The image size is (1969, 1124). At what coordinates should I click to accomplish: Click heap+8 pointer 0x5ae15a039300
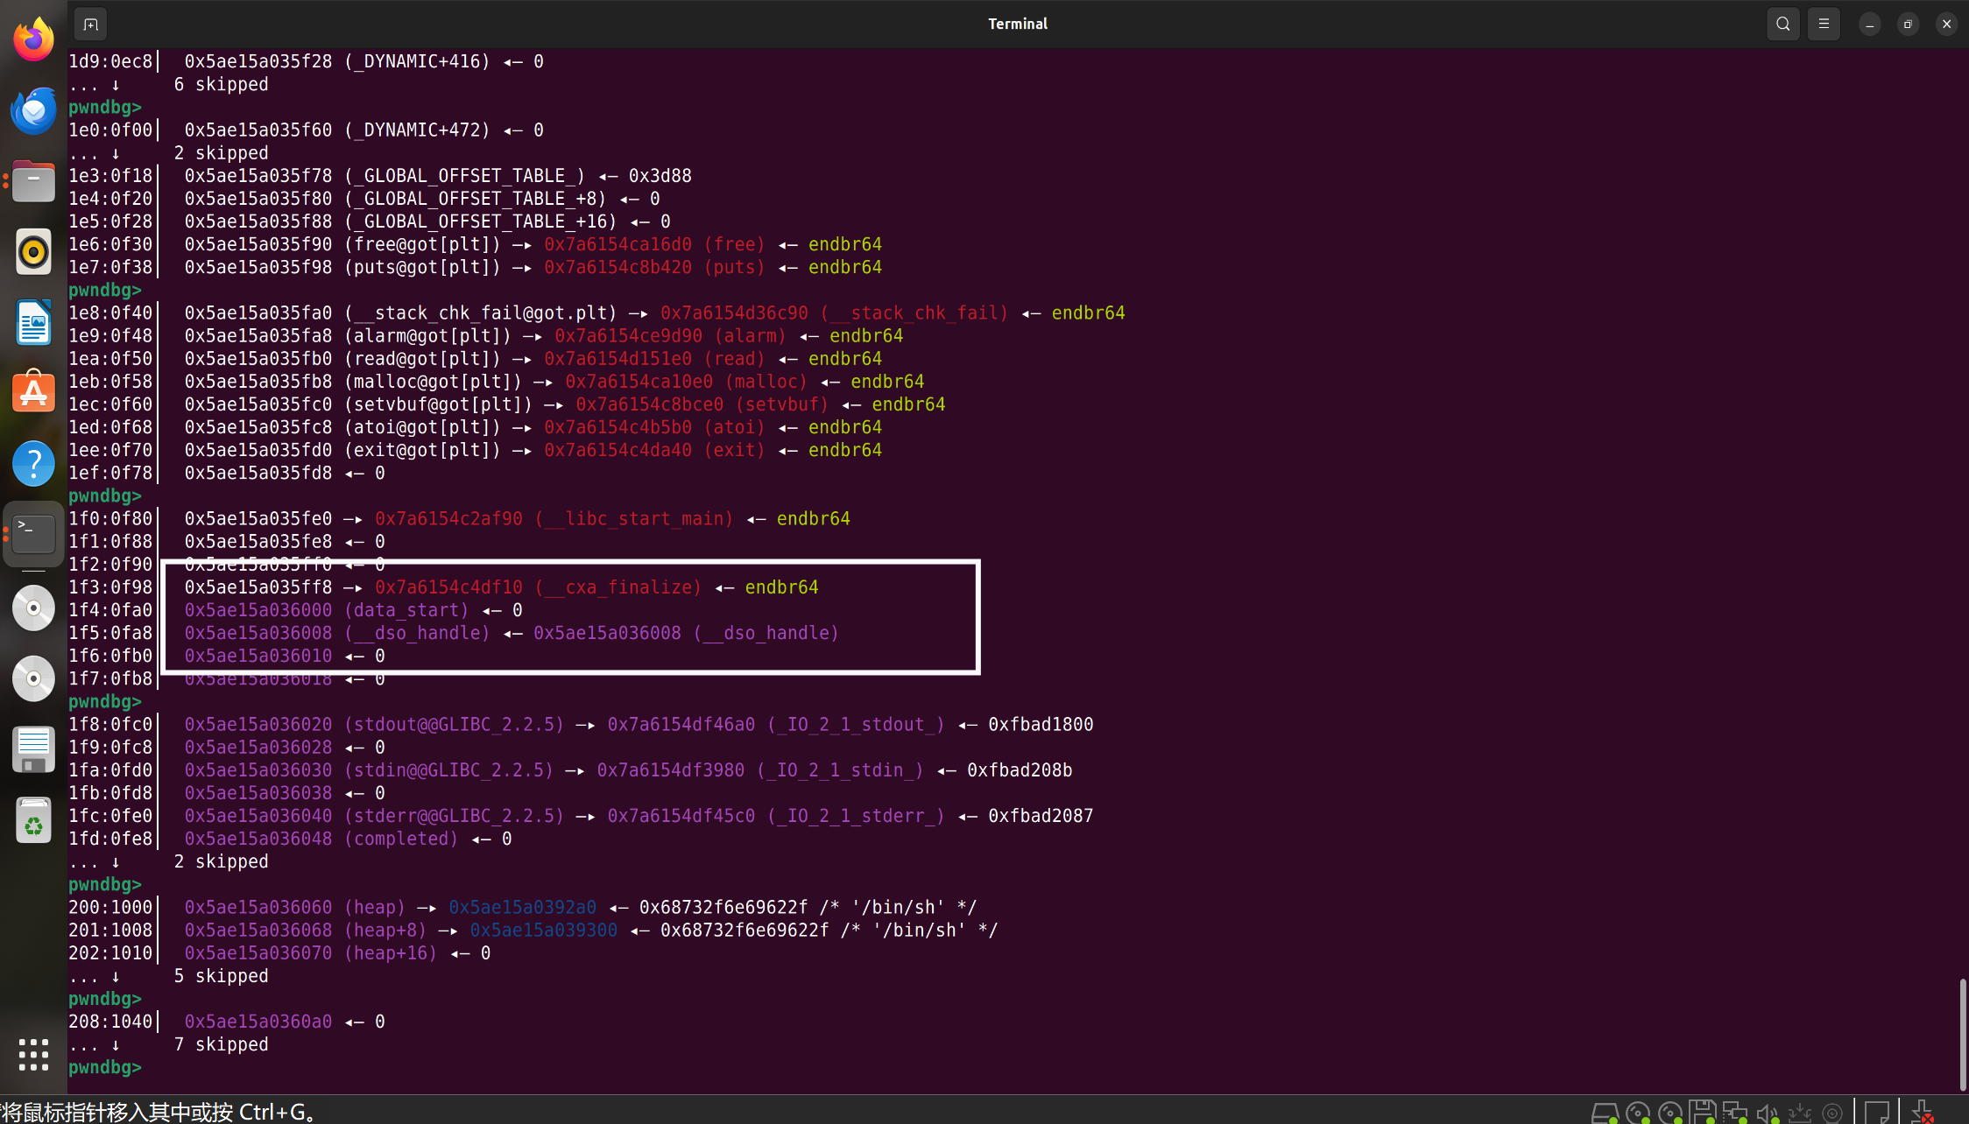(543, 930)
